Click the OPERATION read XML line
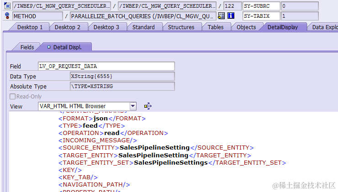The width and height of the screenshot is (338, 192). point(113,133)
